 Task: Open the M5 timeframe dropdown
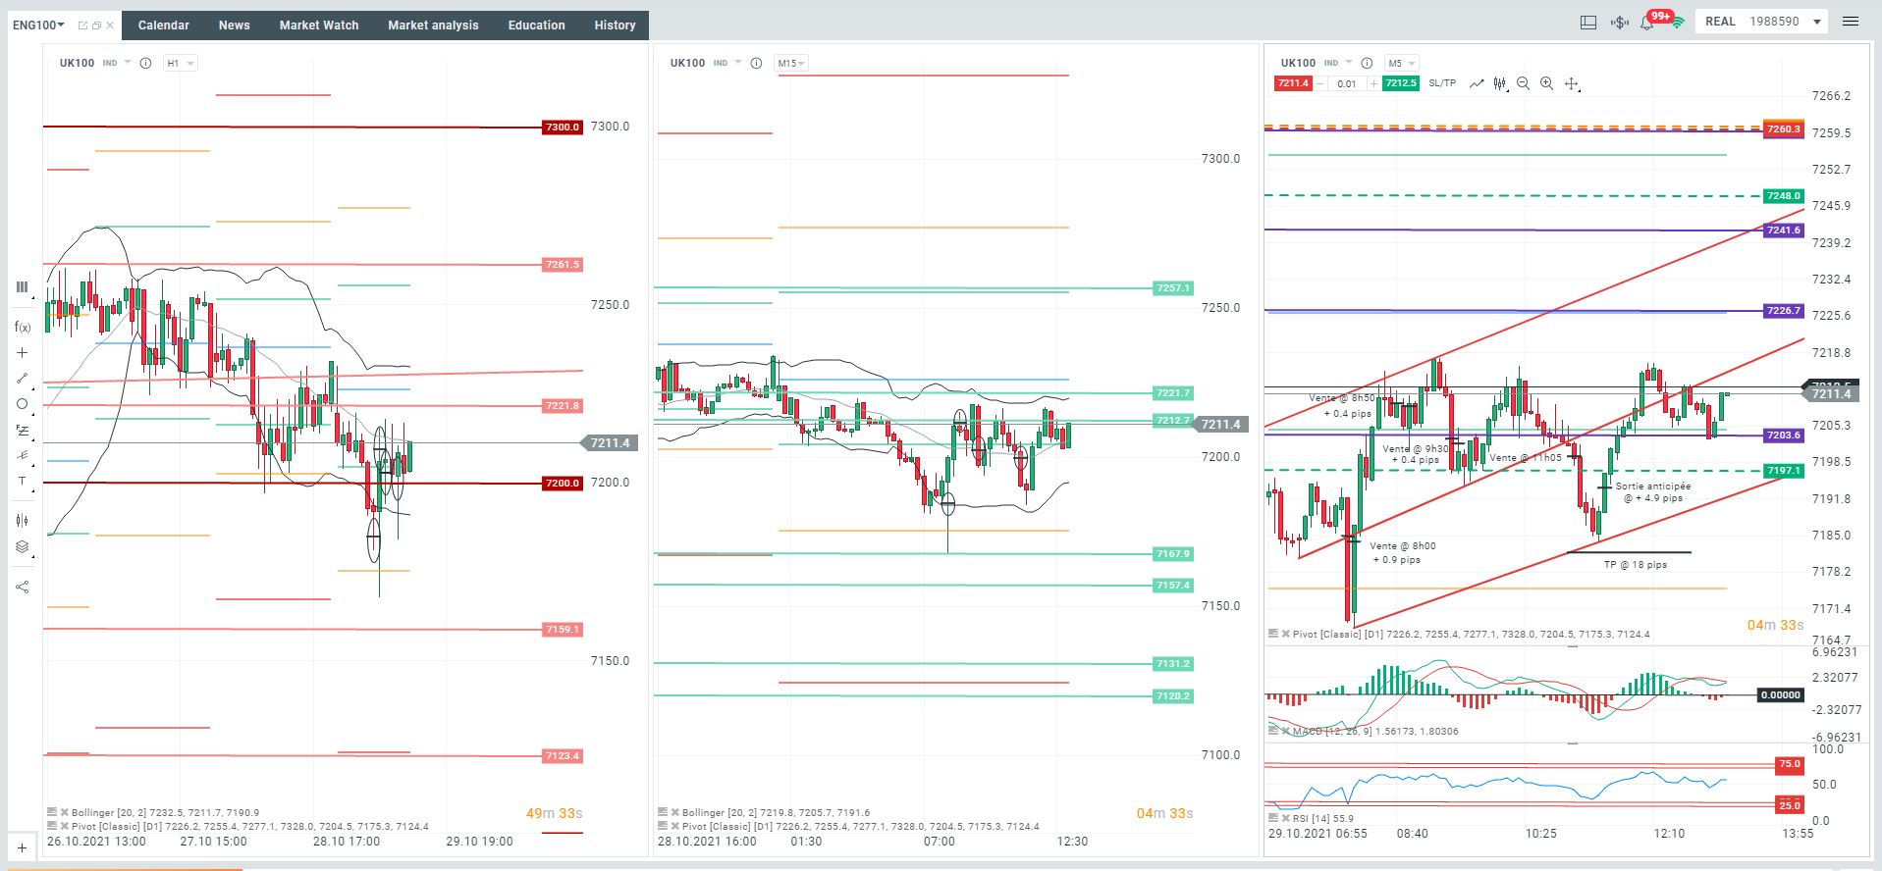(1401, 63)
